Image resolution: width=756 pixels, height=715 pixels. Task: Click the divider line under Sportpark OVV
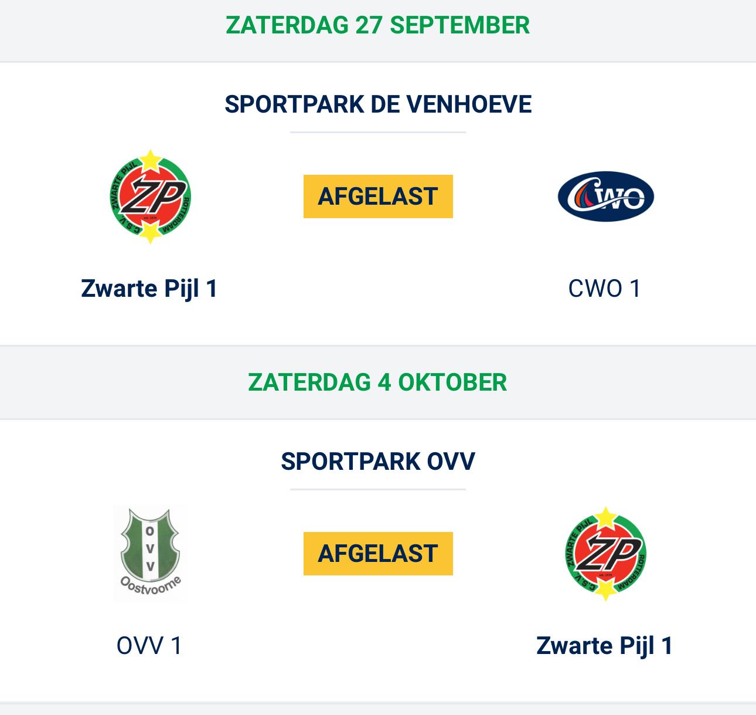coord(378,489)
